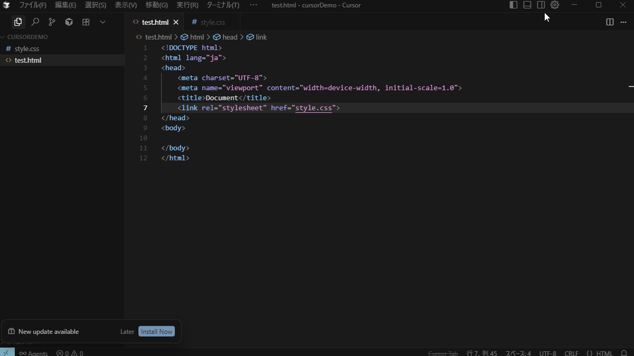
Task: Toggle the bottom panel layout icon
Action: coord(527,5)
